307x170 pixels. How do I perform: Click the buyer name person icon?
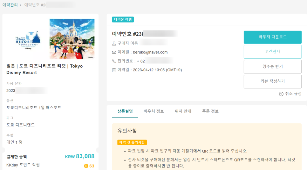pos(114,43)
